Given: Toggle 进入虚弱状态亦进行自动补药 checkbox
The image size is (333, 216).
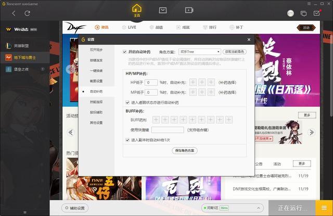Looking at the screenshot, I should coord(127,103).
